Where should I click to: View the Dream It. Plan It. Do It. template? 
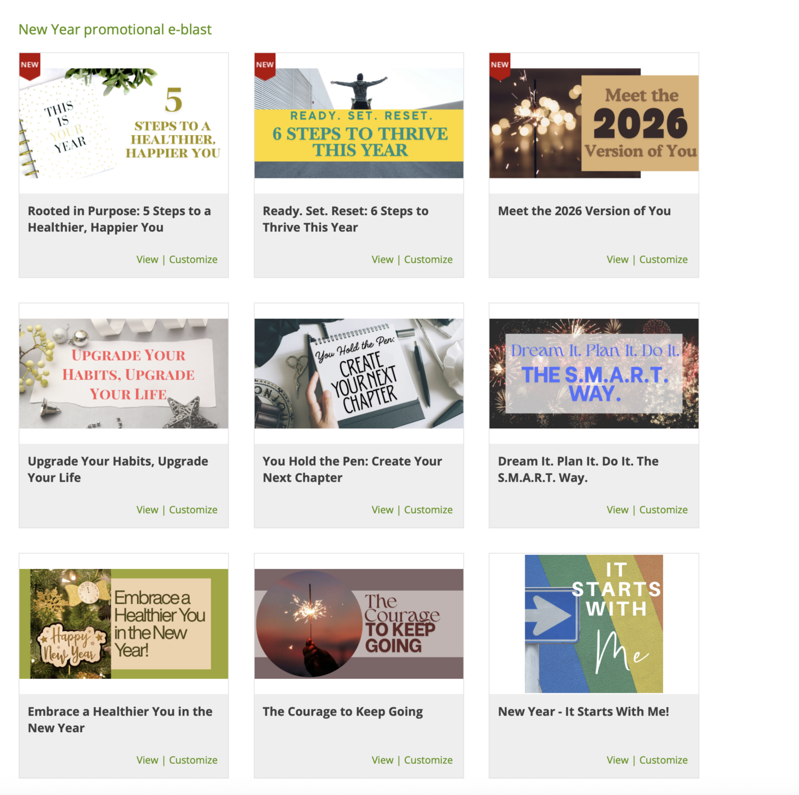tap(617, 510)
